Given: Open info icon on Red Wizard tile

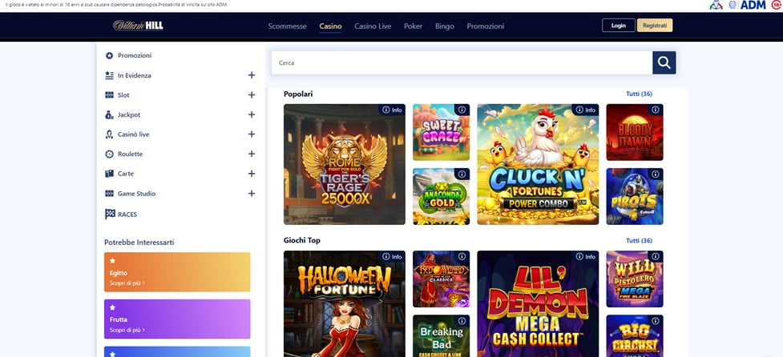Looking at the screenshot, I should click(x=462, y=256).
